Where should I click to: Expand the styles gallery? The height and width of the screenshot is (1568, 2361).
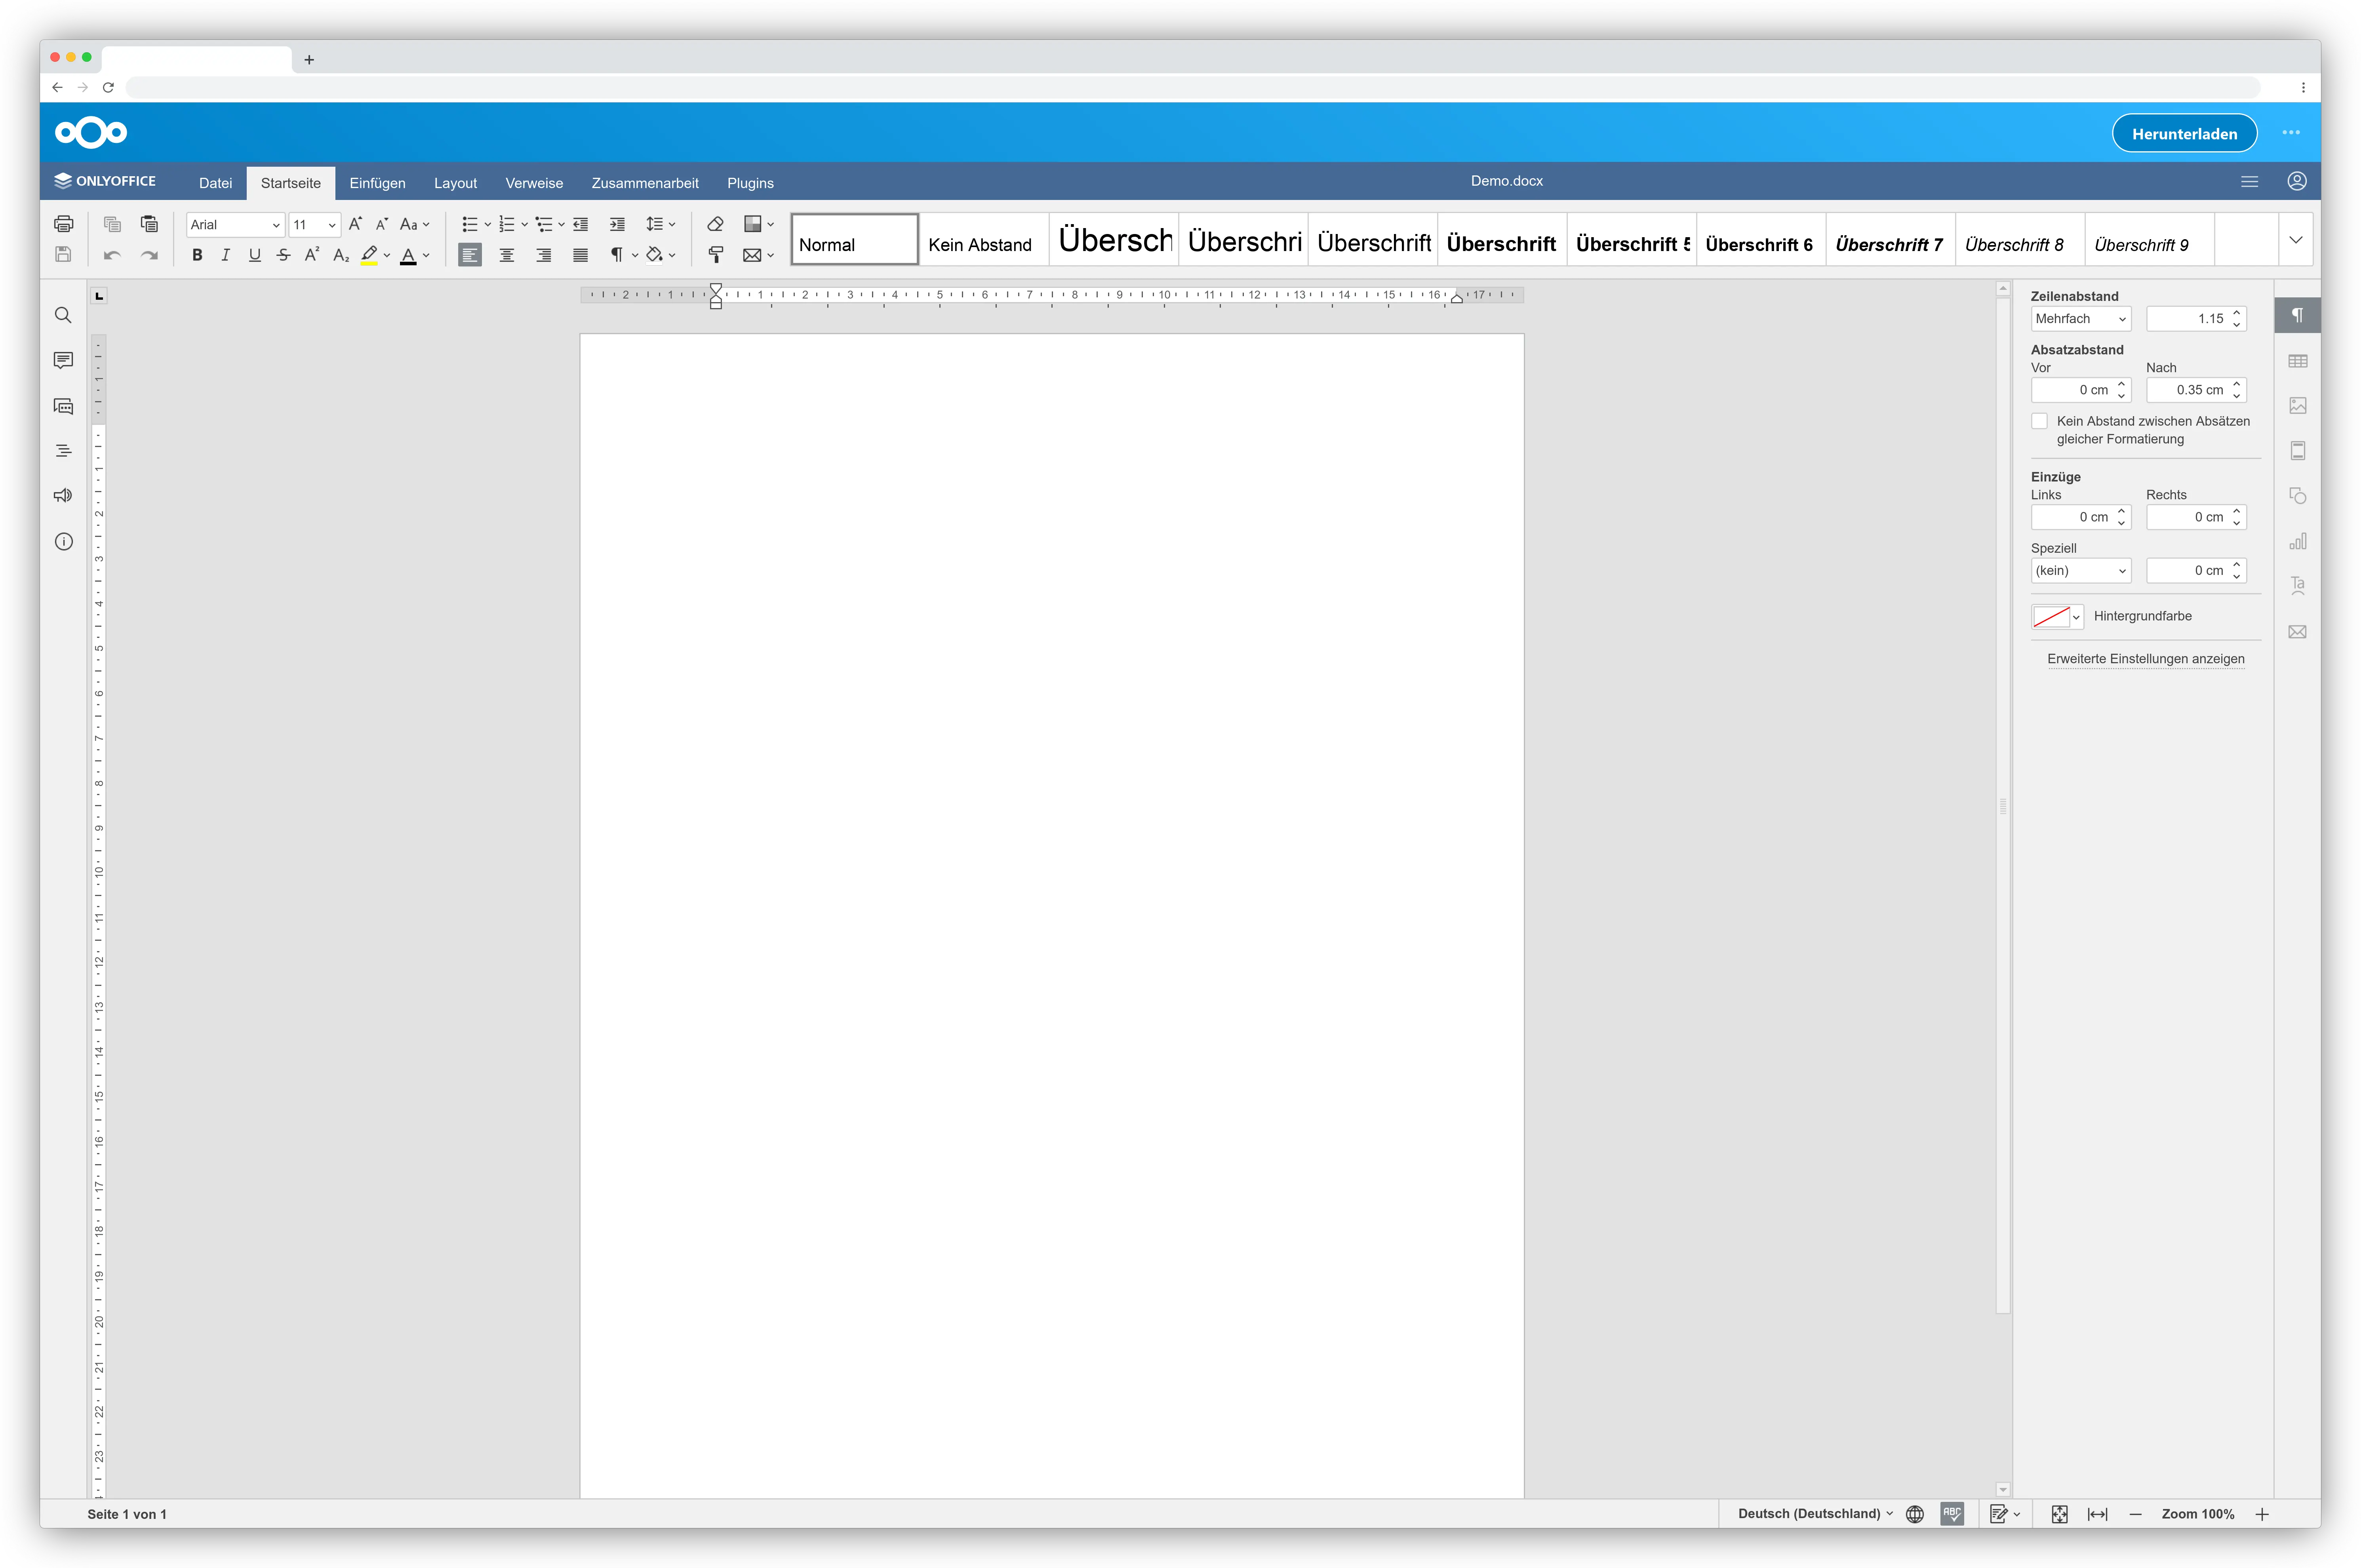pyautogui.click(x=2296, y=240)
